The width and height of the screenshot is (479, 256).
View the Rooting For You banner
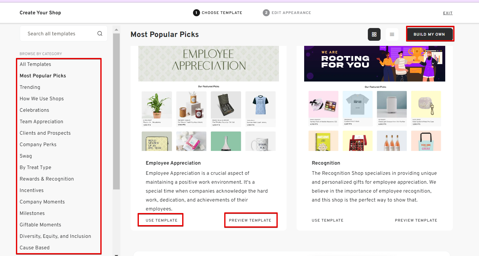click(375, 63)
